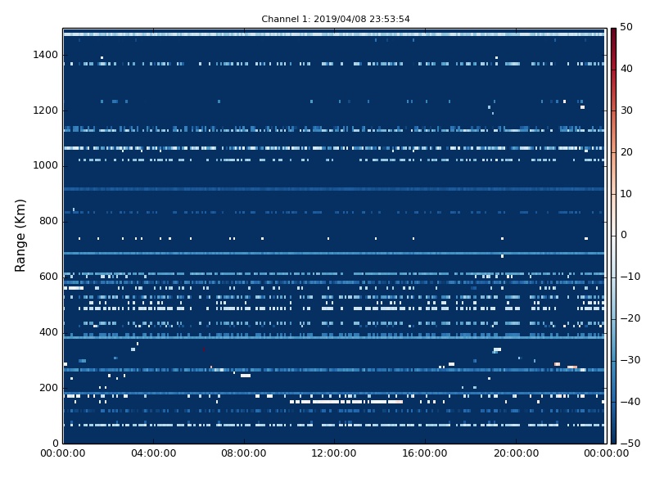Click the colorbar label 20
The image size is (655, 491).
(626, 152)
